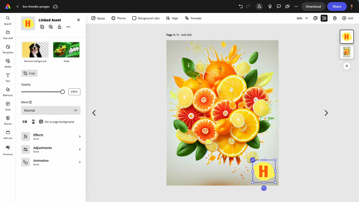The height and width of the screenshot is (202, 359).
Task: Go to the next page arrow
Action: pos(326,113)
